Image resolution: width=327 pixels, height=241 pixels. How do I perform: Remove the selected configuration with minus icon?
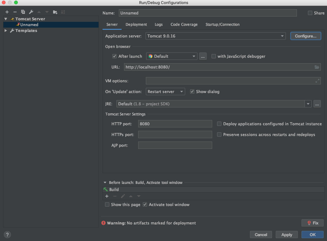pos(15,12)
